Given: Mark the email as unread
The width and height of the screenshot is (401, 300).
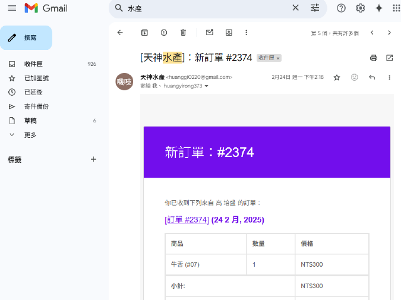Looking at the screenshot, I should 209,33.
